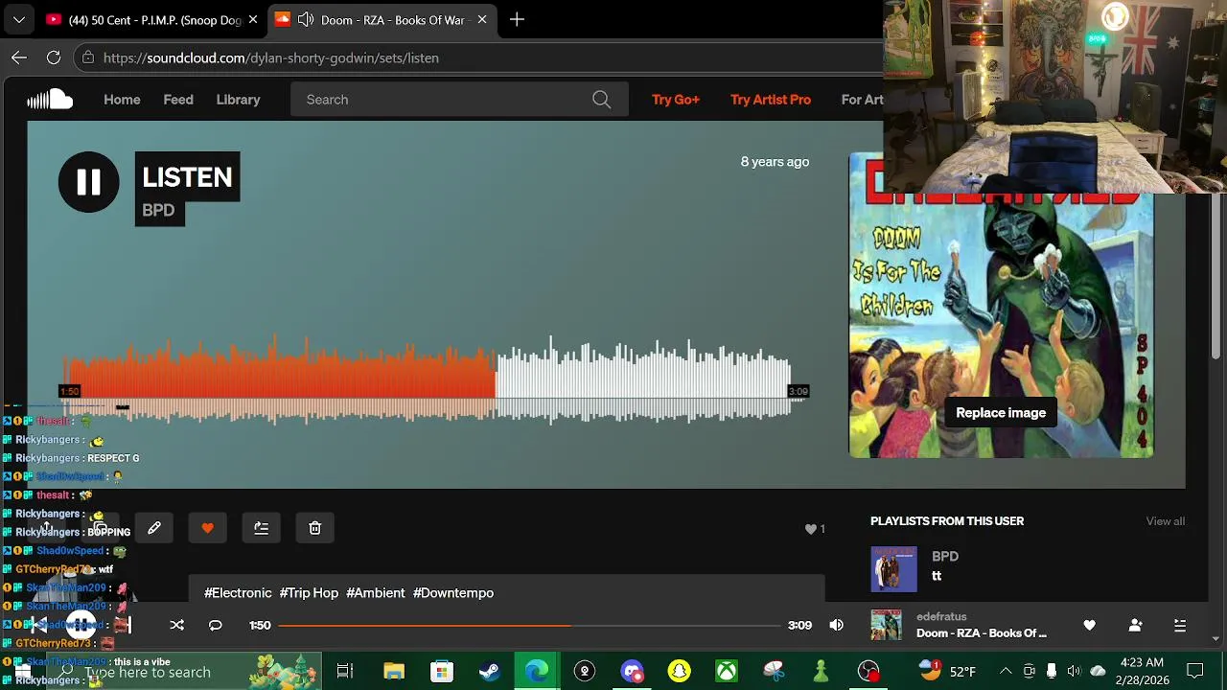This screenshot has width=1227, height=690.
Task: Expand the browser tab list dropdown
Action: pyautogui.click(x=19, y=20)
